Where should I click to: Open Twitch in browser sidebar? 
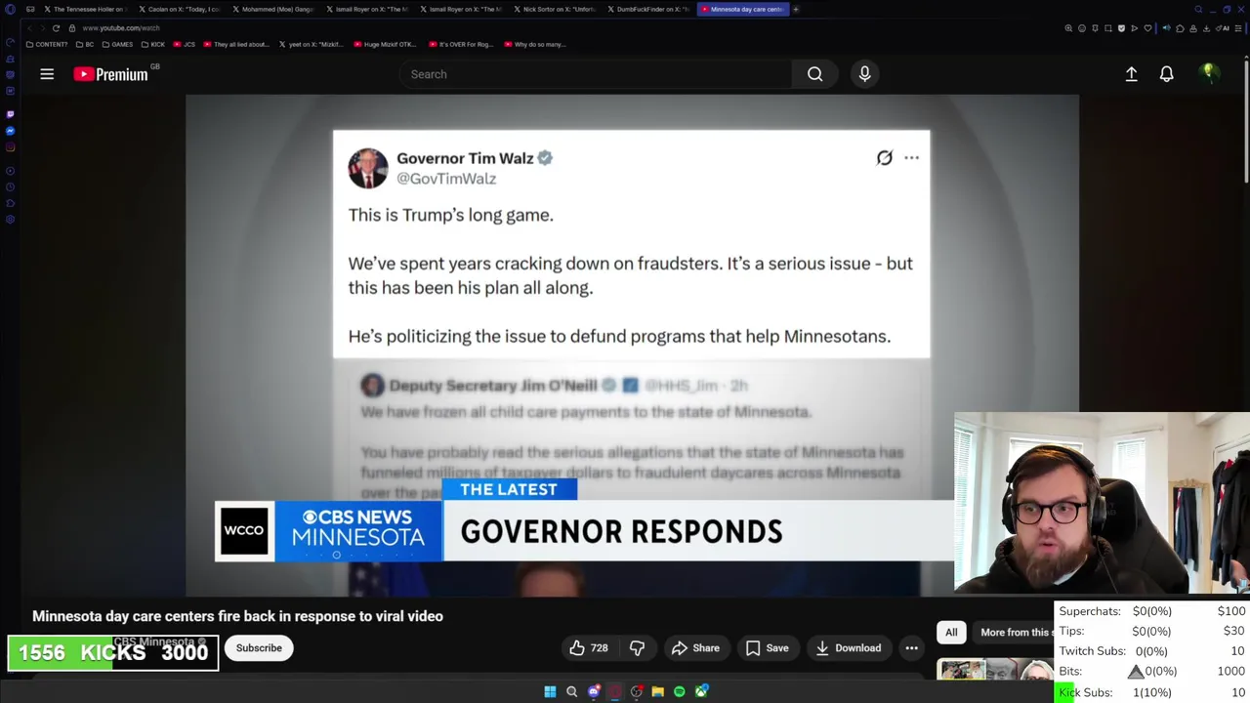click(10, 113)
